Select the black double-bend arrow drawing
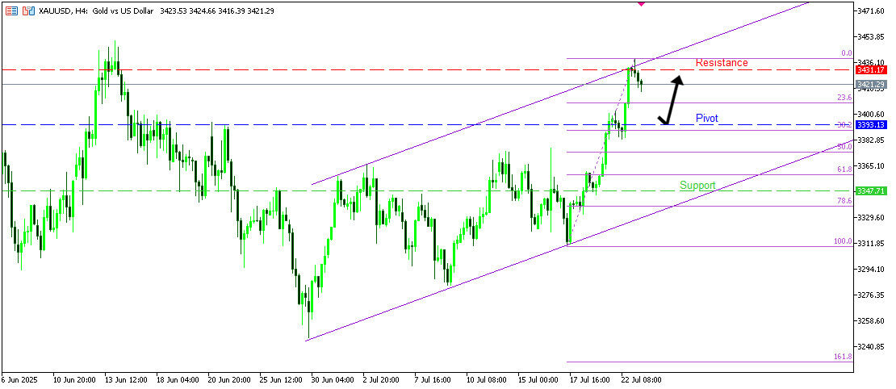896x389 pixels. point(672,100)
